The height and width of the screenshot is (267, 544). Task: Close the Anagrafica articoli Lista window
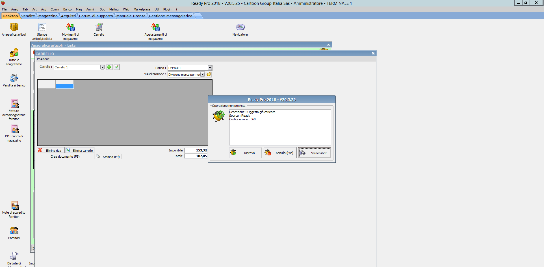point(328,45)
